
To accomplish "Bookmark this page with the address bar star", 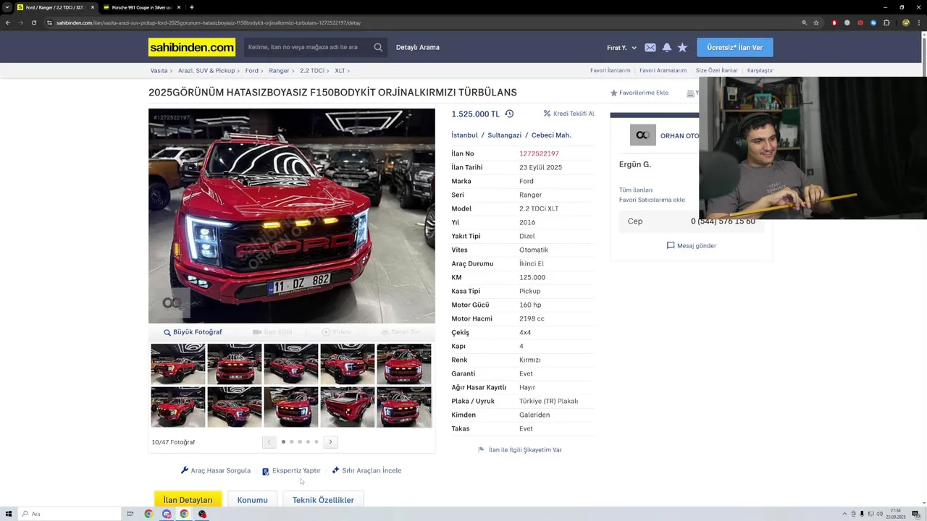I will [x=816, y=22].
